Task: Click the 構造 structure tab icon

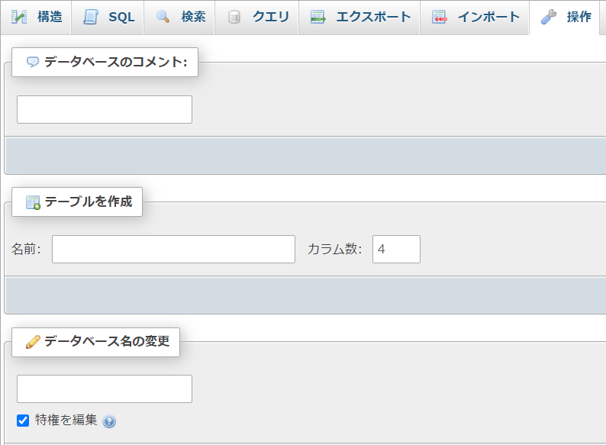Action: pyautogui.click(x=19, y=17)
